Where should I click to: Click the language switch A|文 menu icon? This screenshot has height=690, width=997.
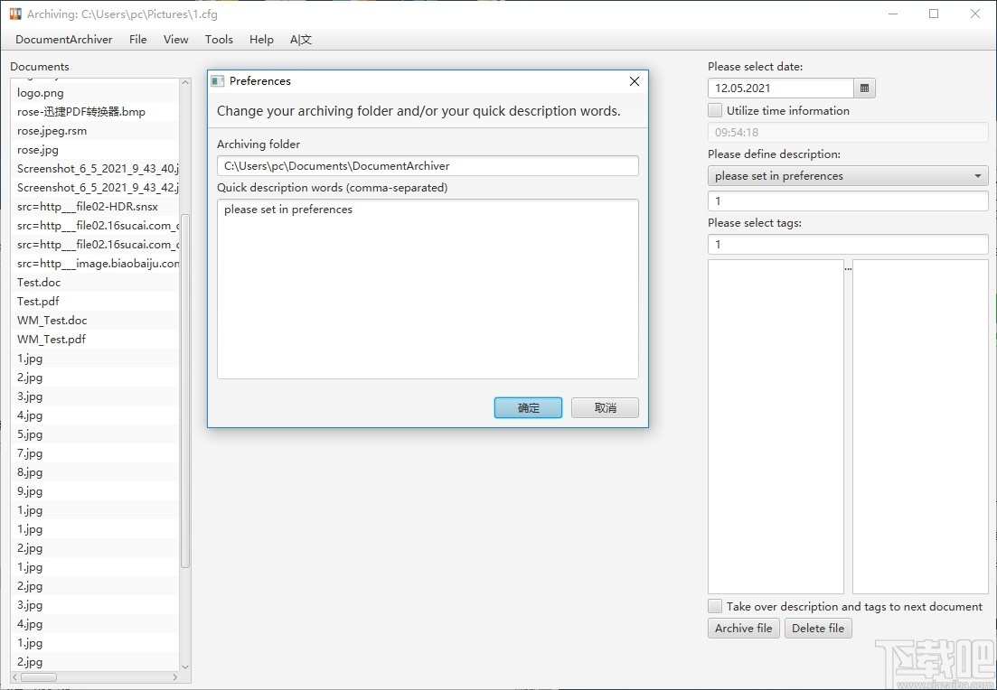[x=301, y=40]
